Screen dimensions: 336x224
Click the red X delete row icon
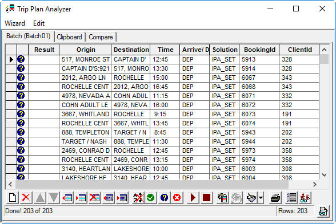click(x=26, y=198)
